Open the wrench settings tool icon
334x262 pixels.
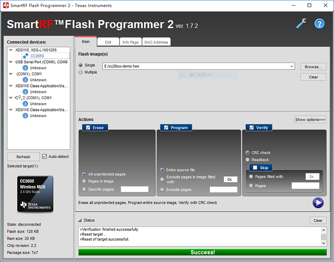[x=302, y=24]
